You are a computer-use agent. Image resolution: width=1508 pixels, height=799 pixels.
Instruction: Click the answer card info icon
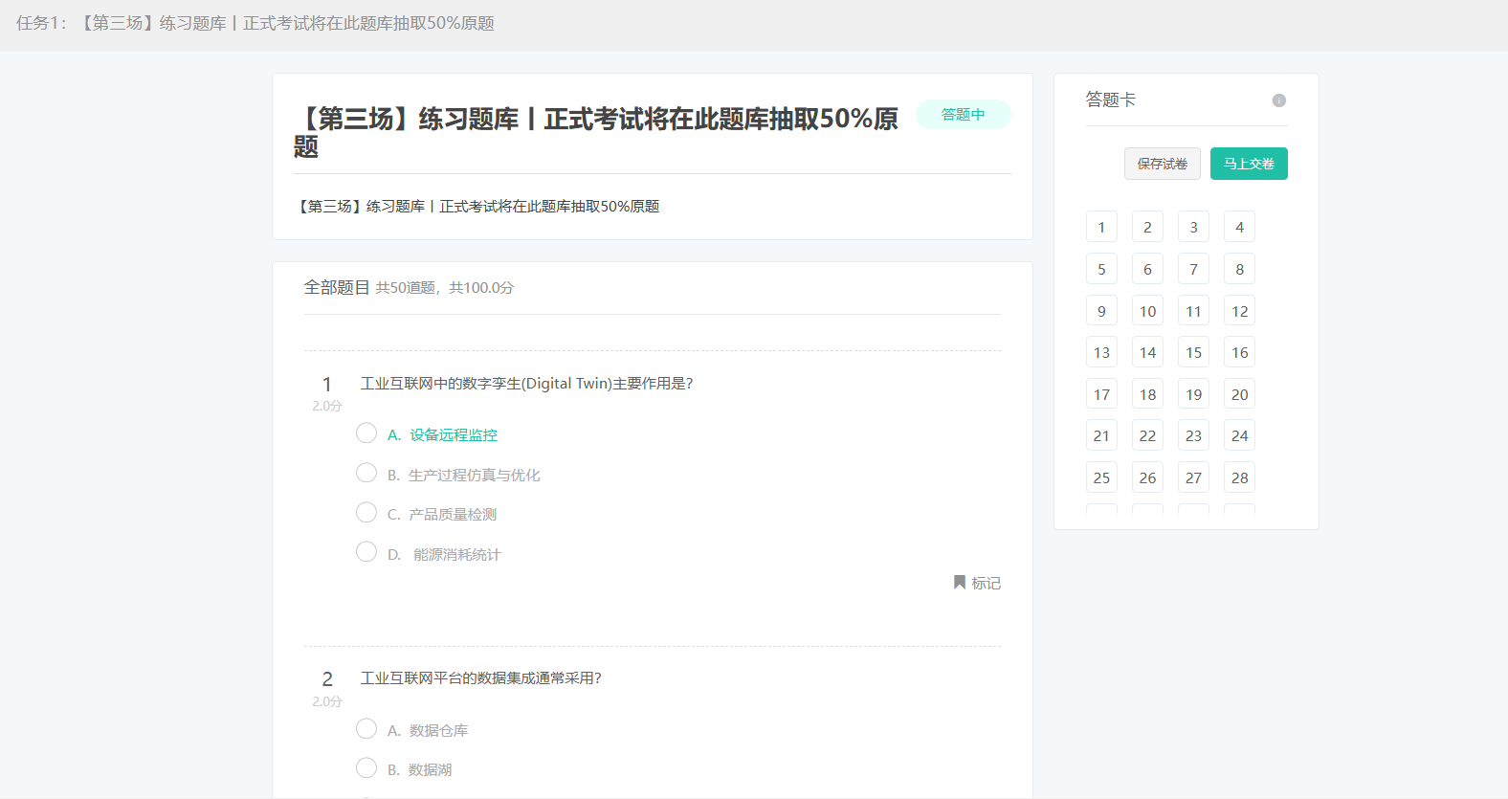click(x=1278, y=100)
